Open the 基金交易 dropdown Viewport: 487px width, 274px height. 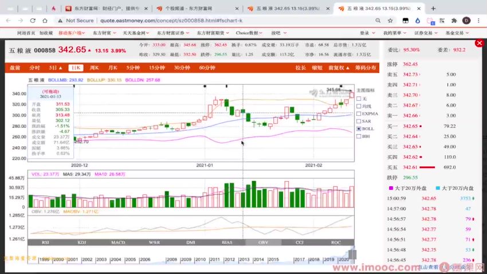457,33
